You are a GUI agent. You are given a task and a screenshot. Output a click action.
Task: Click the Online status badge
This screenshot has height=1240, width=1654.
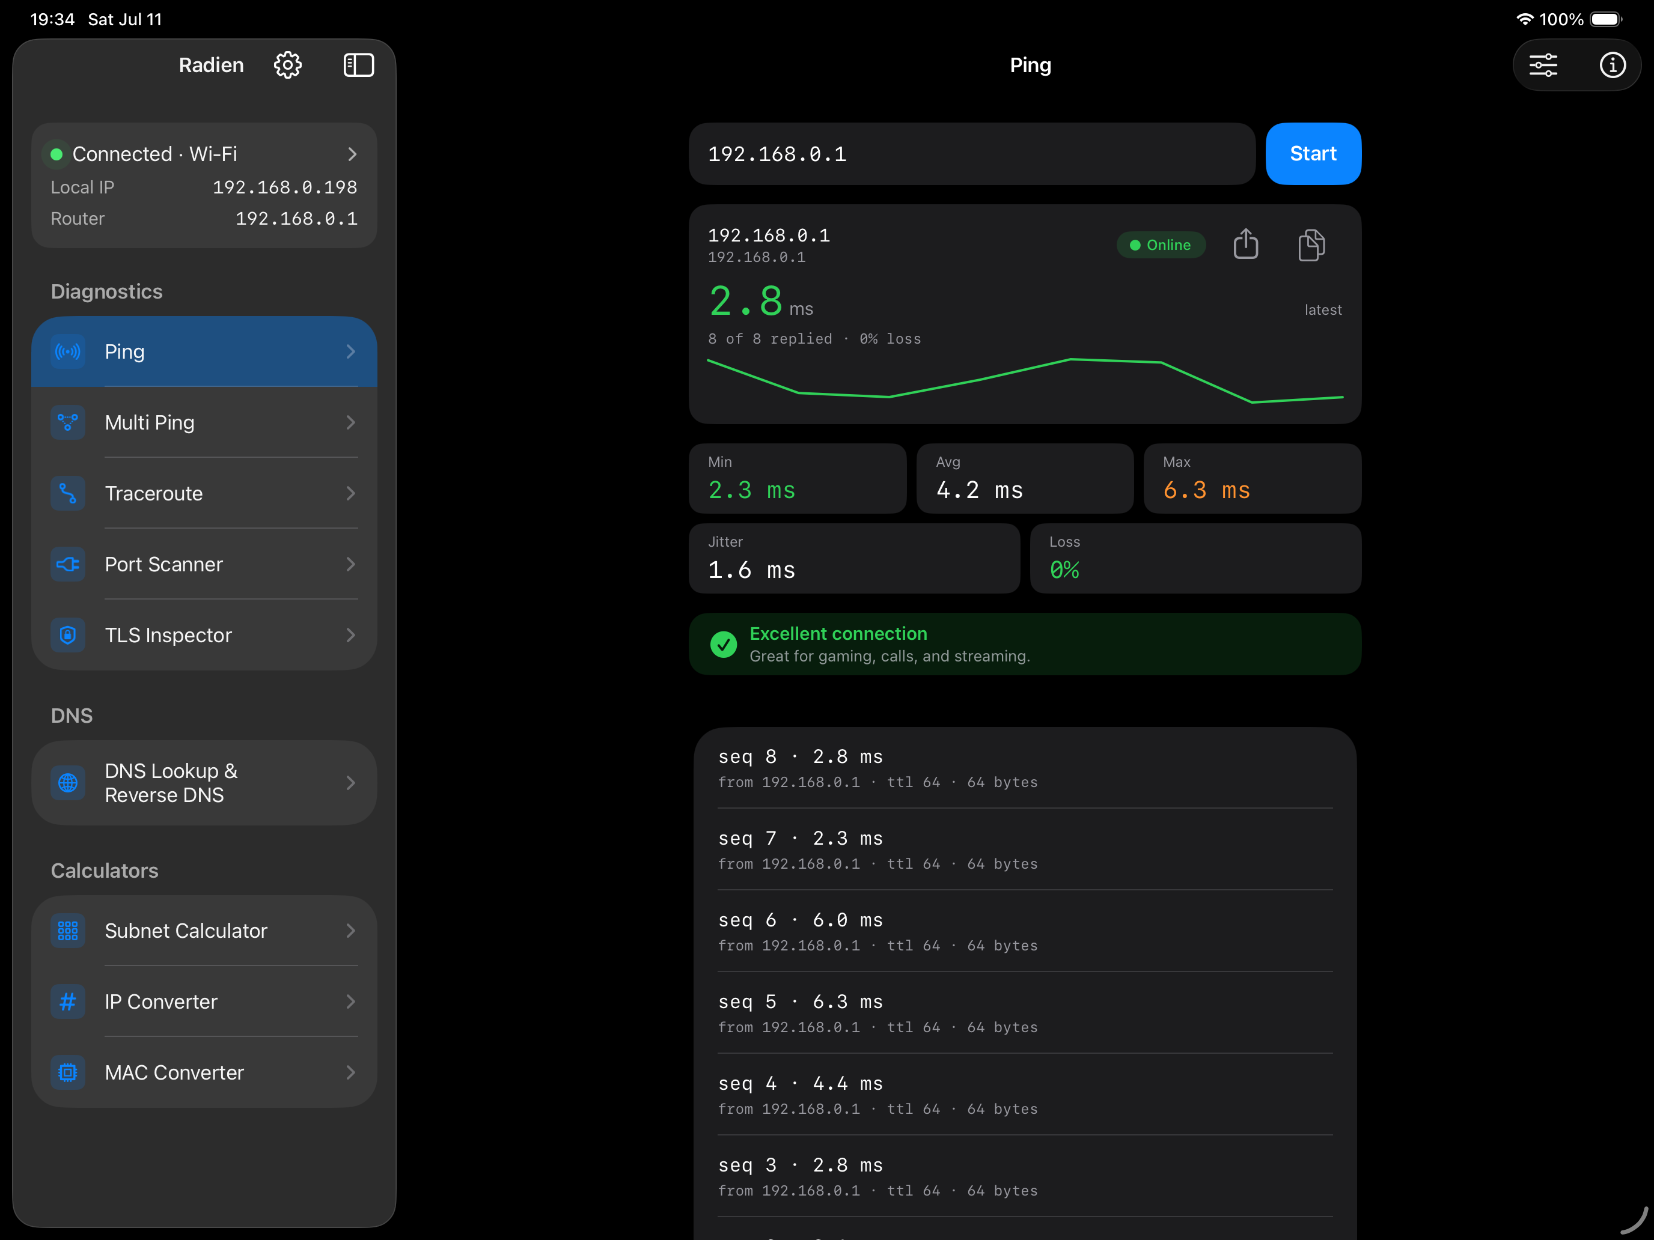click(x=1161, y=245)
